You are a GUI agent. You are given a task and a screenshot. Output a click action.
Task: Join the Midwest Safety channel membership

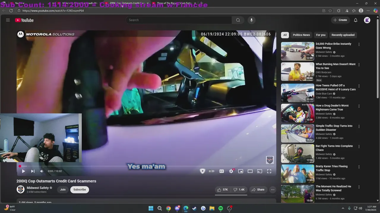click(x=63, y=190)
